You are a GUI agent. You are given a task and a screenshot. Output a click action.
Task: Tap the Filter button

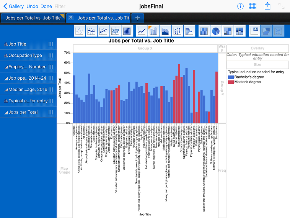click(60, 6)
